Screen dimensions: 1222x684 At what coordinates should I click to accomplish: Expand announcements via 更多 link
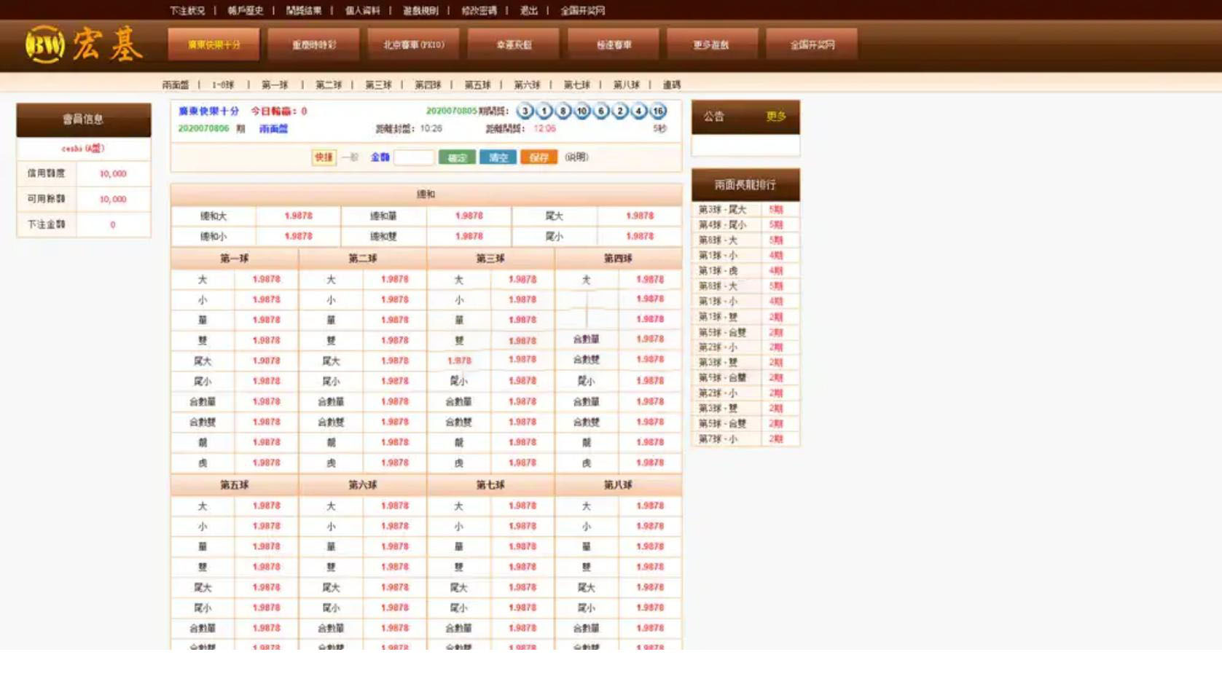coord(775,117)
